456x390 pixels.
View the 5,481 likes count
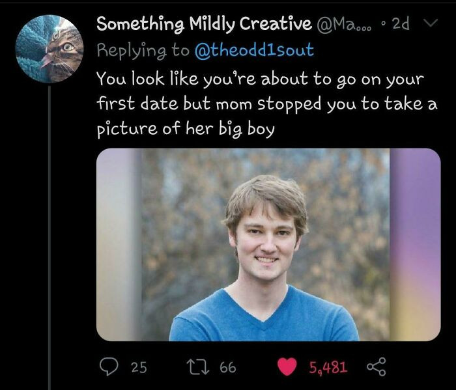328,368
